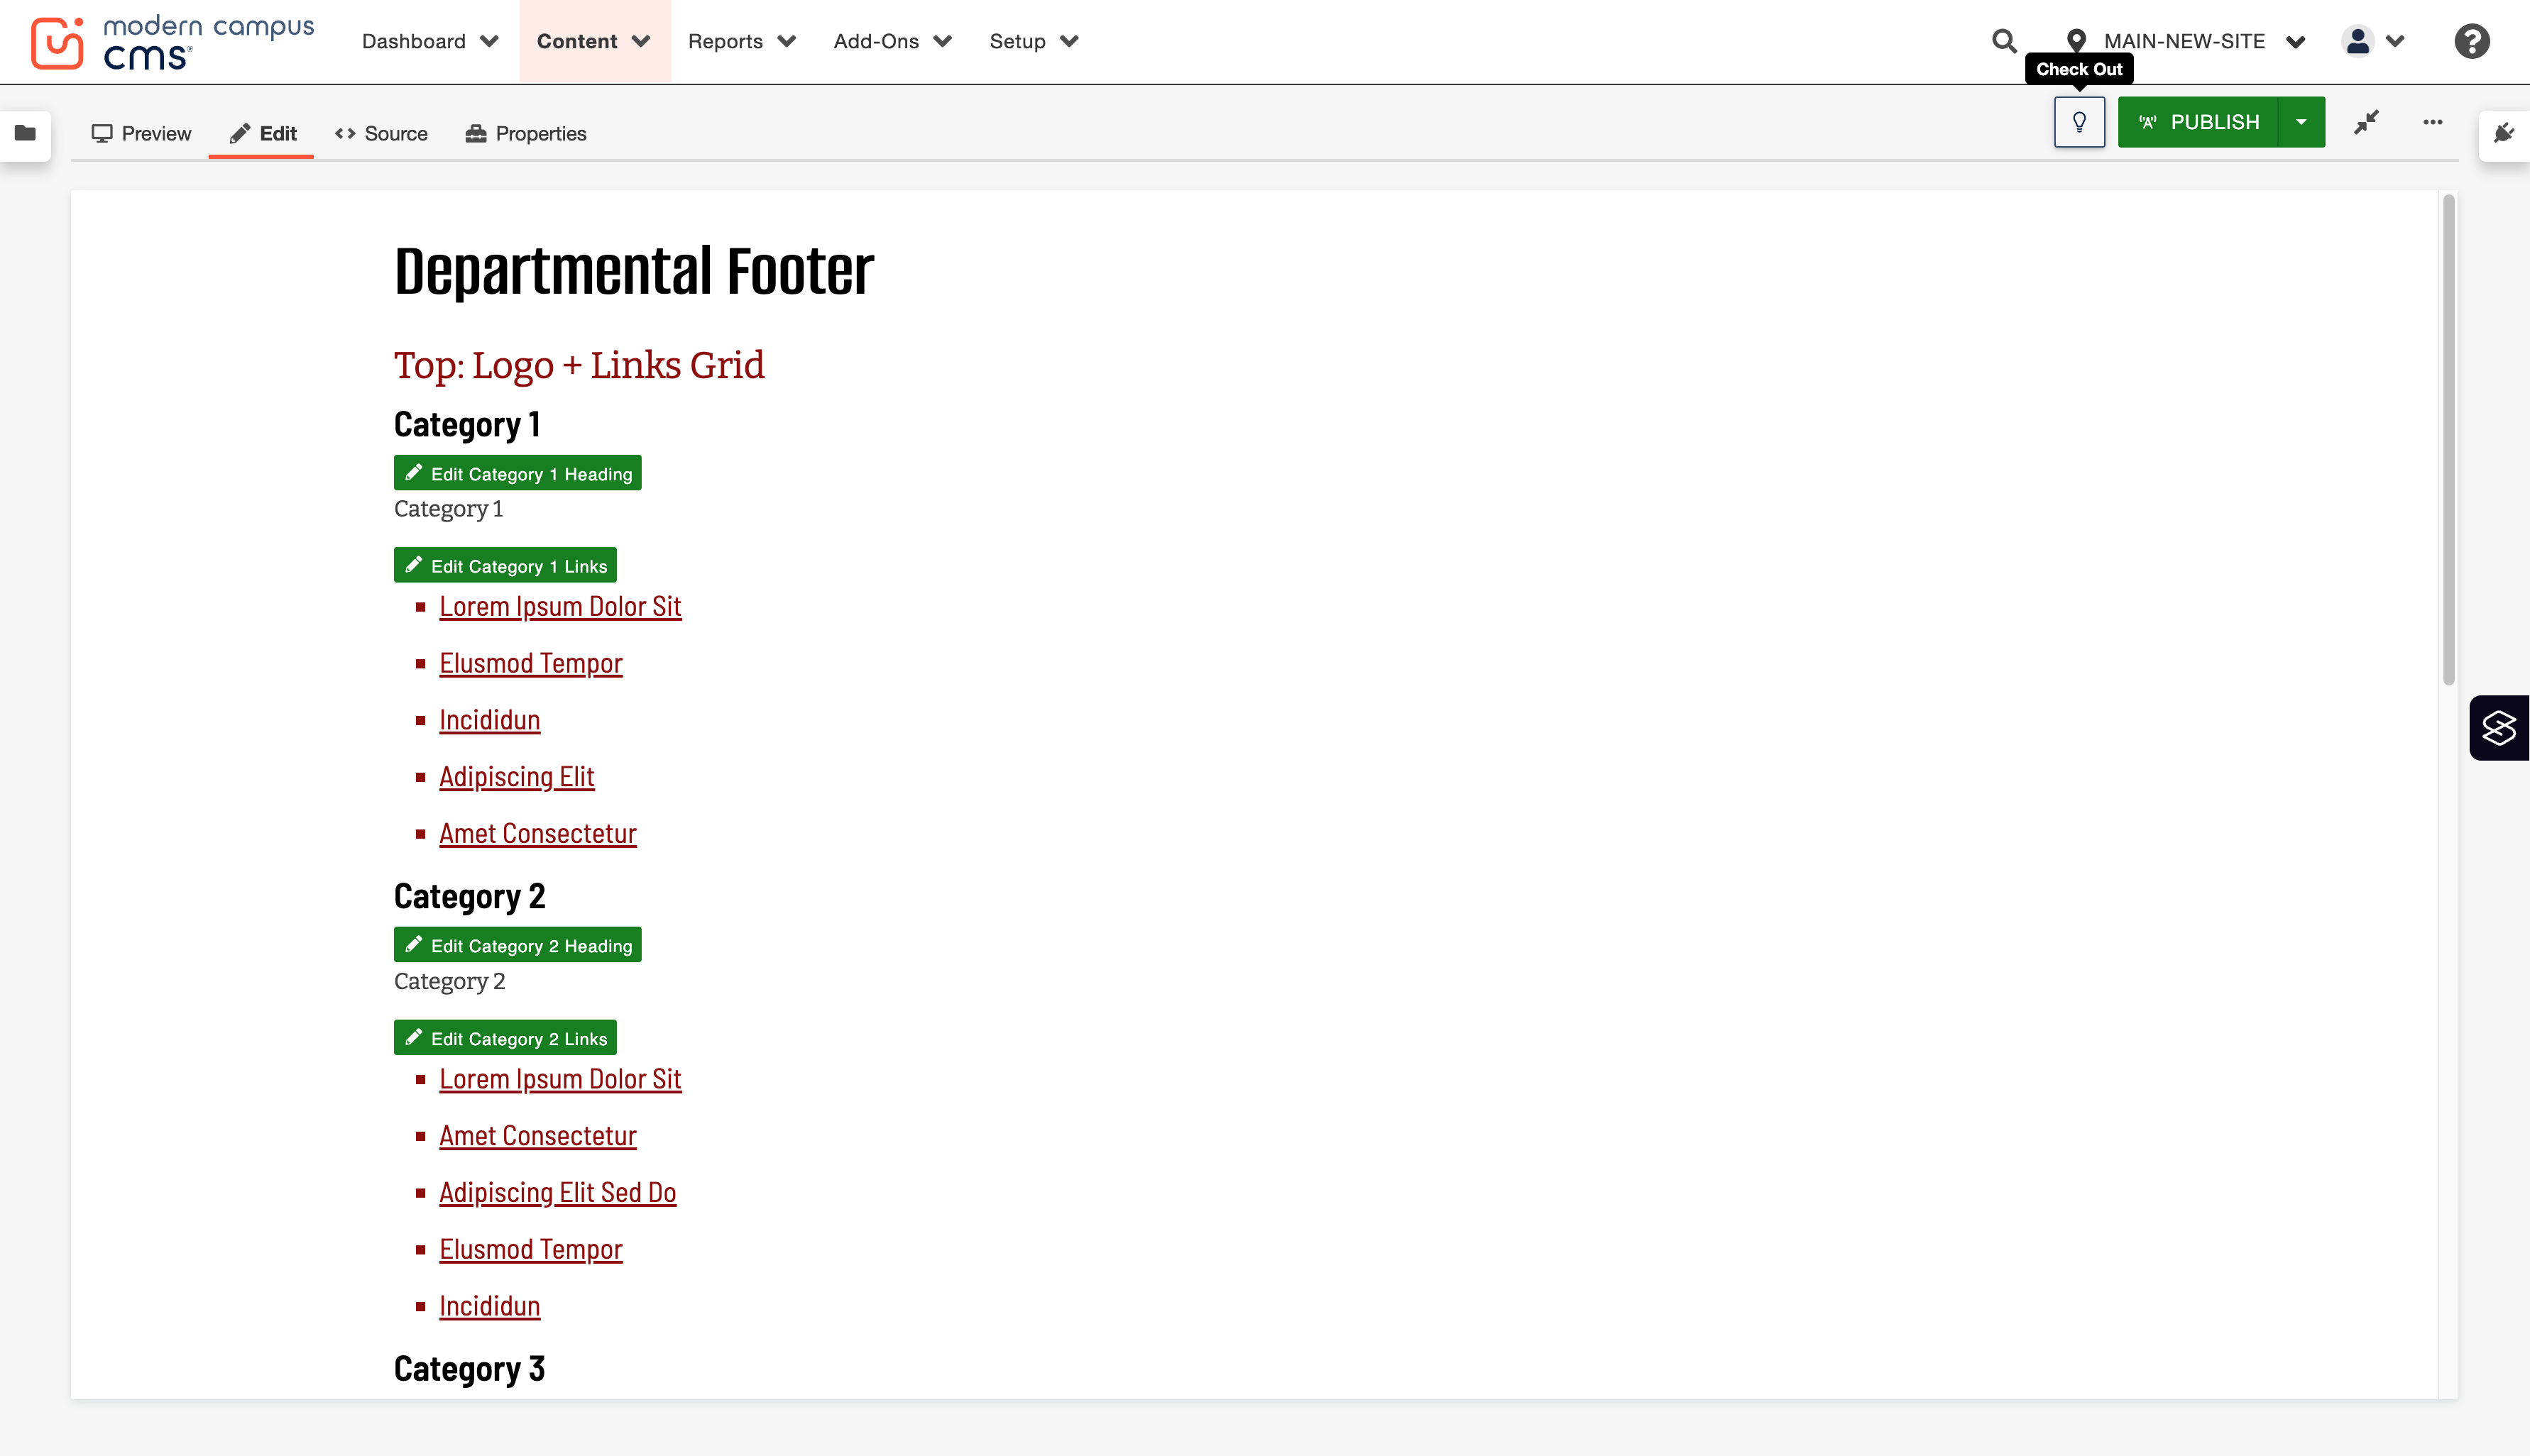Open Category 1 Incididun link

(x=489, y=720)
